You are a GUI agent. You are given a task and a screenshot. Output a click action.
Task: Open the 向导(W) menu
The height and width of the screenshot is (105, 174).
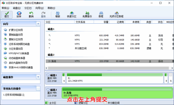pyautogui.click(x=39, y=8)
